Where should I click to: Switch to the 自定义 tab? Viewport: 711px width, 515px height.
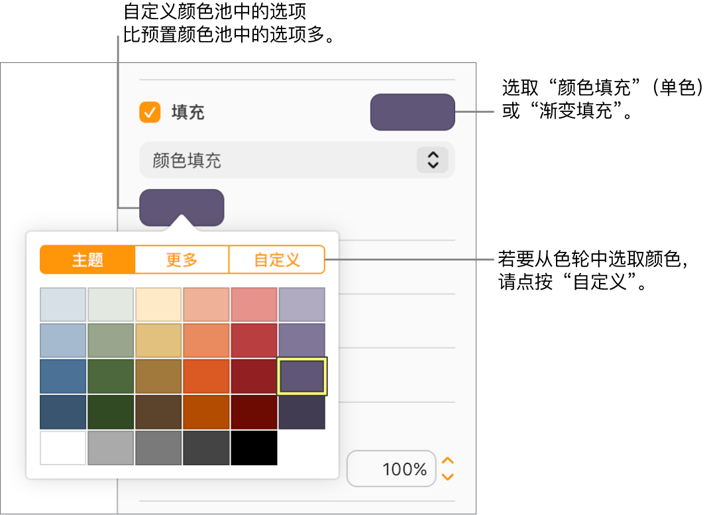click(x=277, y=260)
